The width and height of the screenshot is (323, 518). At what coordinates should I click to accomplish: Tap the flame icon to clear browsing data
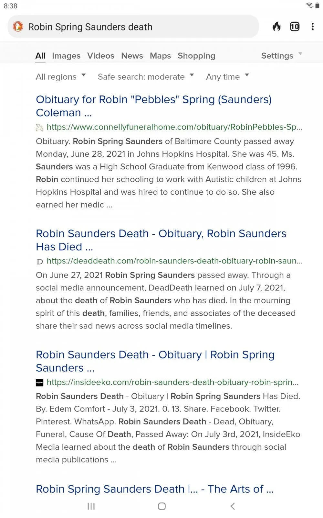[277, 27]
